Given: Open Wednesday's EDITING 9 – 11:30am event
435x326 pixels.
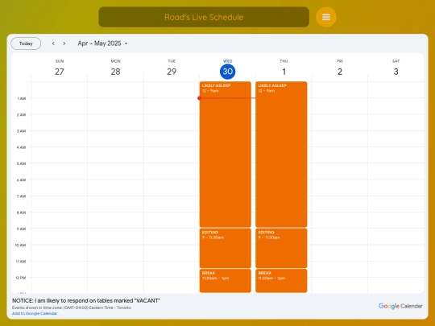Looking at the screenshot, I should tap(226, 248).
